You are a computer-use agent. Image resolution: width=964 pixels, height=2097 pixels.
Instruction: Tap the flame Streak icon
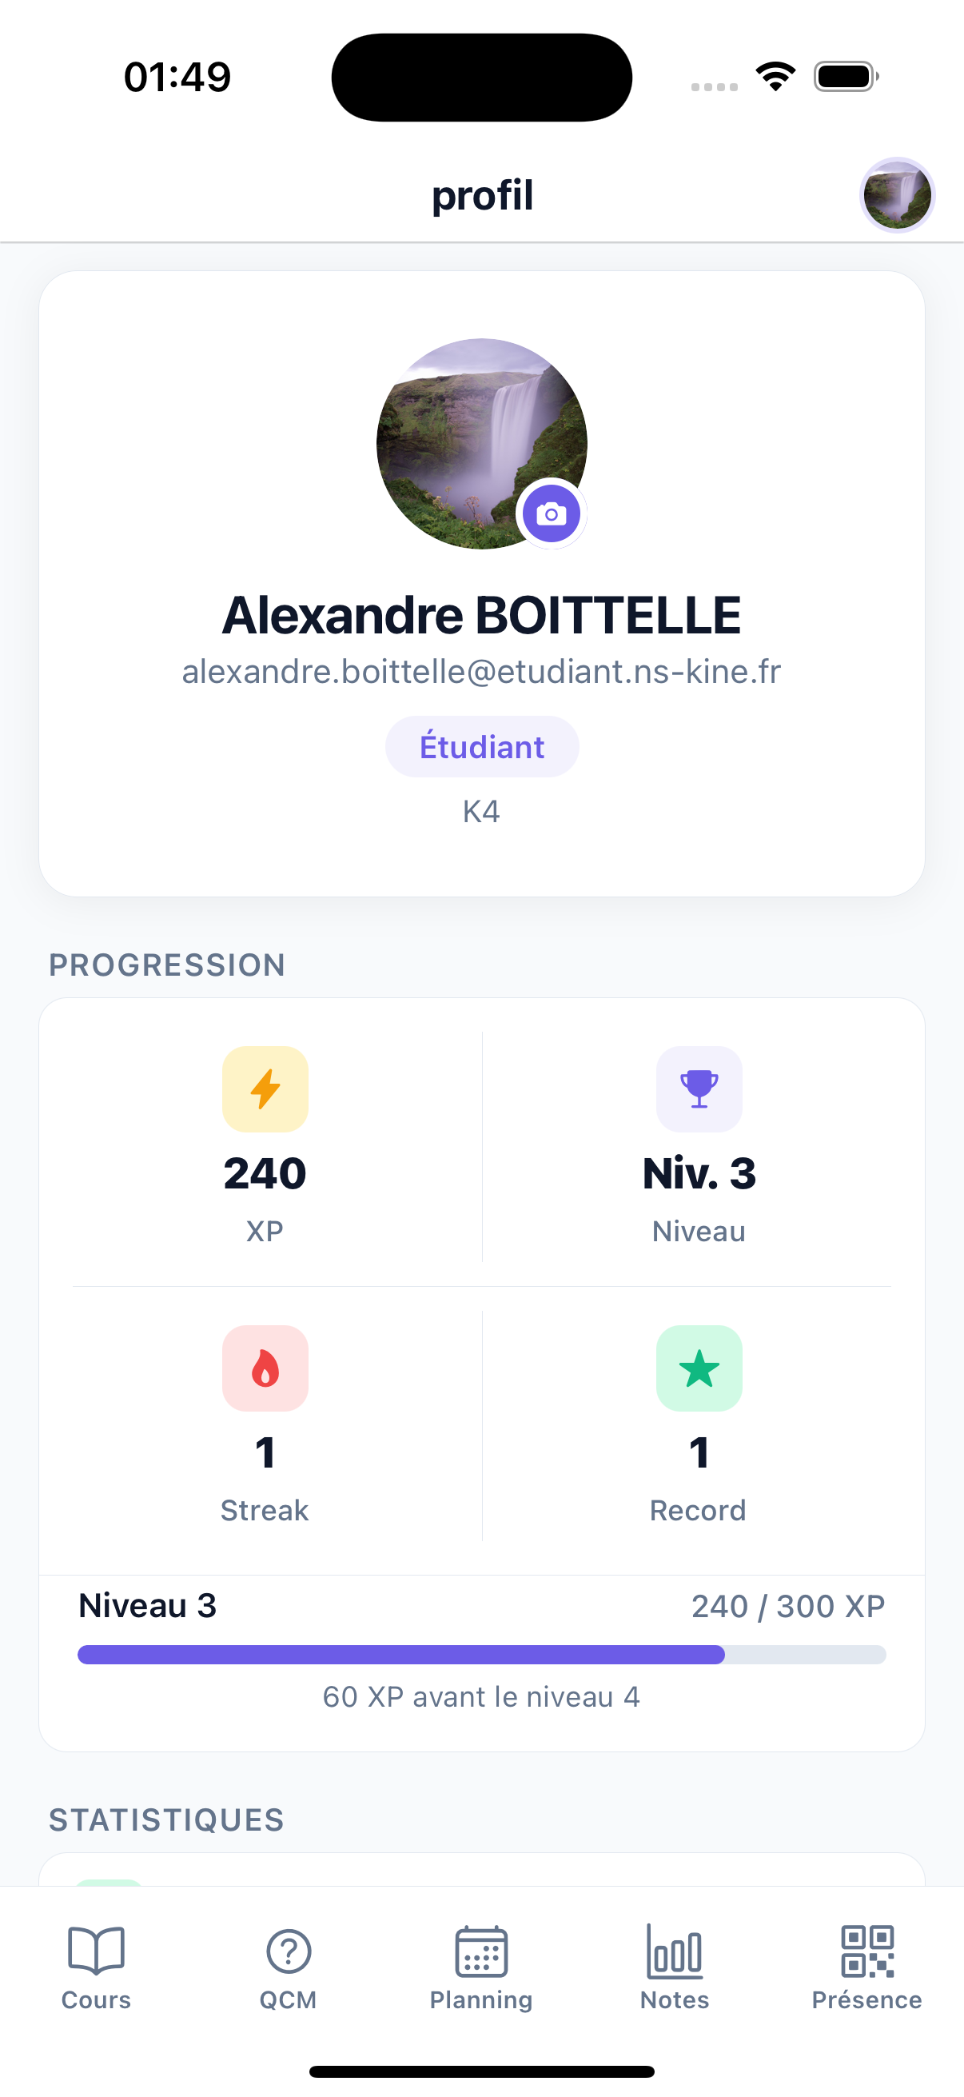point(265,1368)
